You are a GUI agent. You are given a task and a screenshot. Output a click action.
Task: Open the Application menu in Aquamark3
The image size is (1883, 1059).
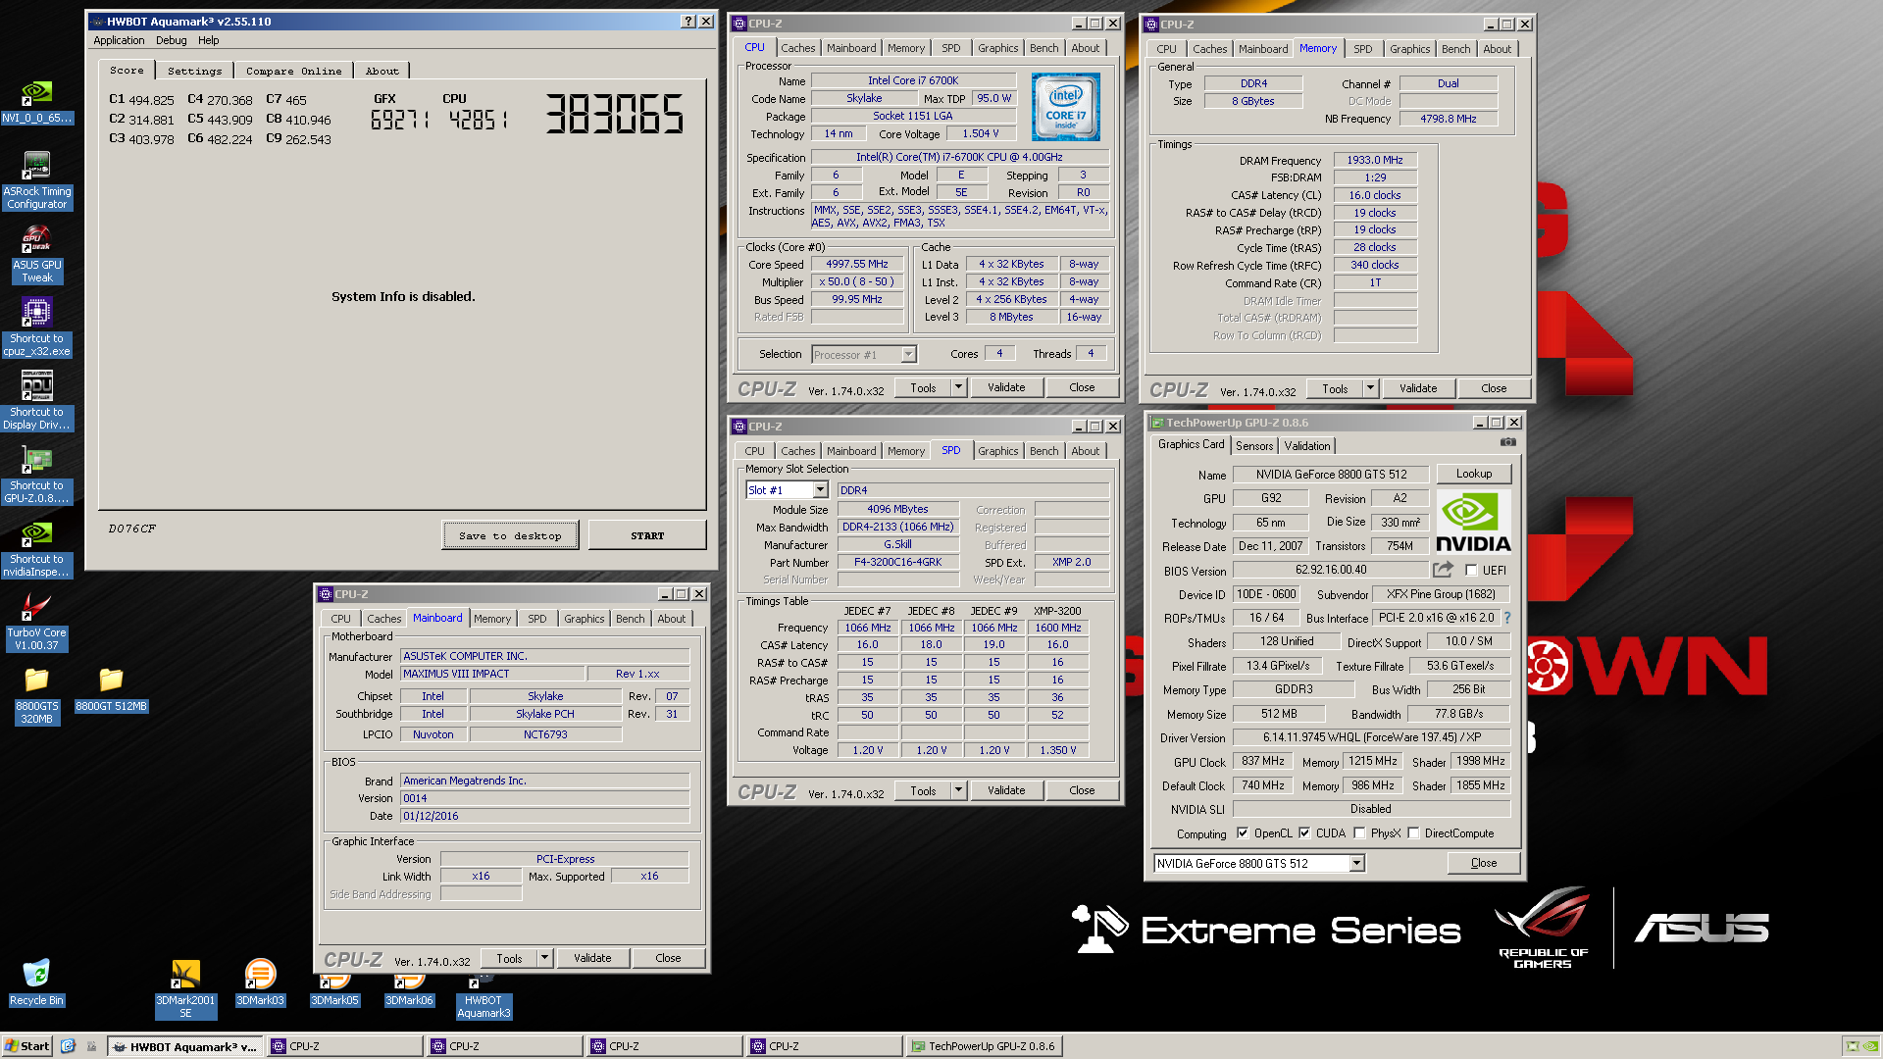click(119, 40)
